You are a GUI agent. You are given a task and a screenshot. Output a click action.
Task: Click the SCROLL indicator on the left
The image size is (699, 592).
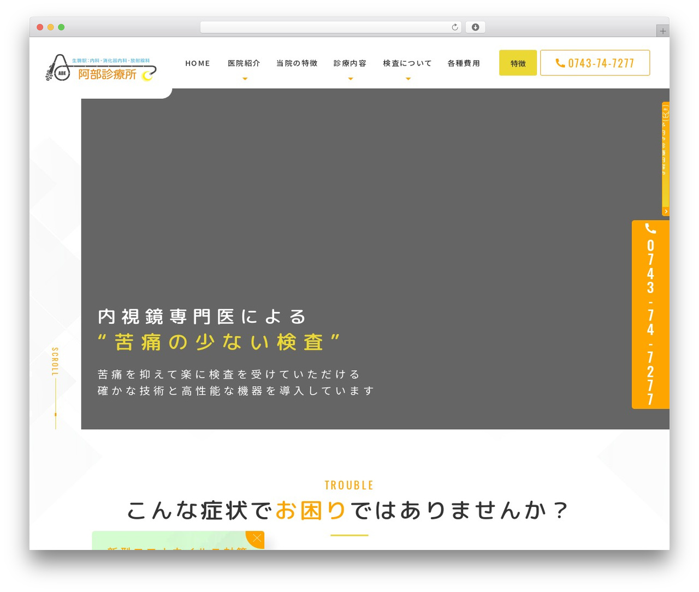pyautogui.click(x=55, y=388)
